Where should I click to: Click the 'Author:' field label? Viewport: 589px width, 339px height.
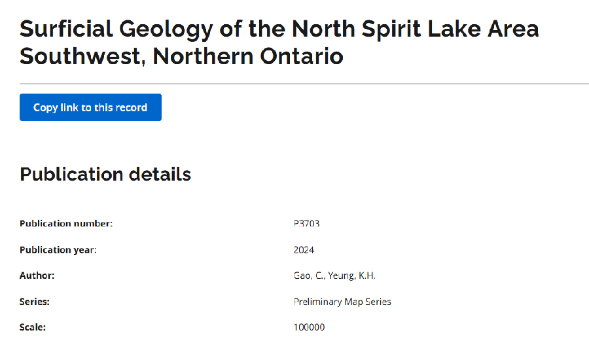pyautogui.click(x=37, y=276)
